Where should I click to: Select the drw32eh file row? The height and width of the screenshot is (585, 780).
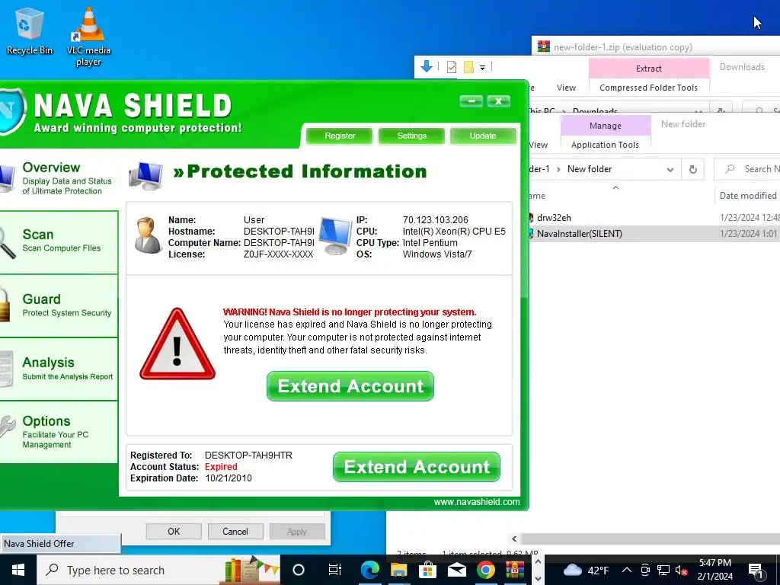[654, 218]
